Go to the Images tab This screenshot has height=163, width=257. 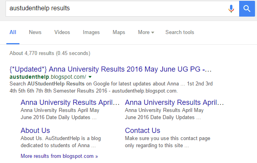point(91,32)
